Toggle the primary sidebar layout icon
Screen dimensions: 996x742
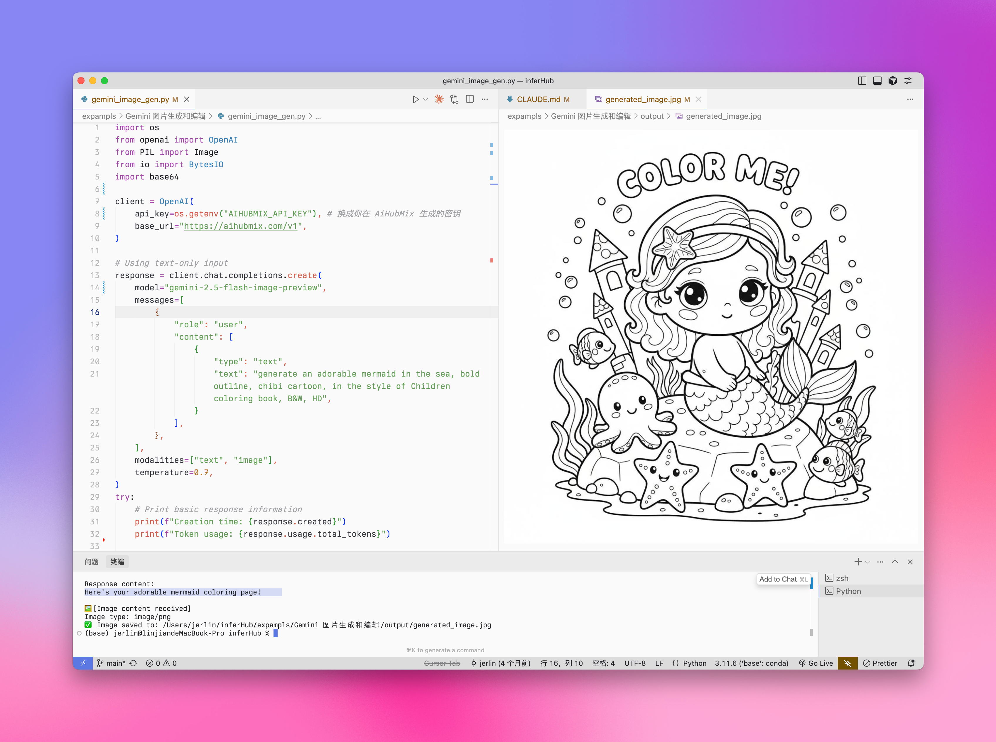862,81
